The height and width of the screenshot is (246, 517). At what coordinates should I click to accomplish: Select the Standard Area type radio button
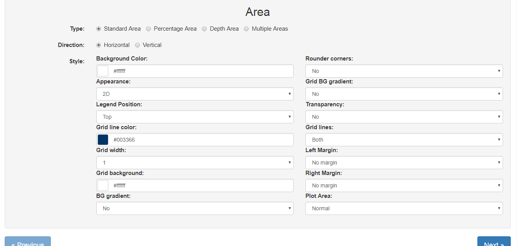tap(99, 29)
